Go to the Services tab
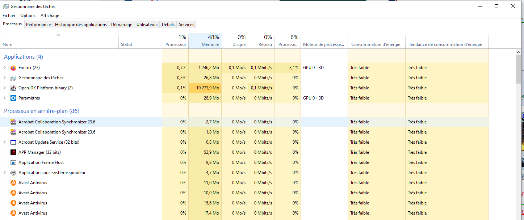 pos(186,25)
